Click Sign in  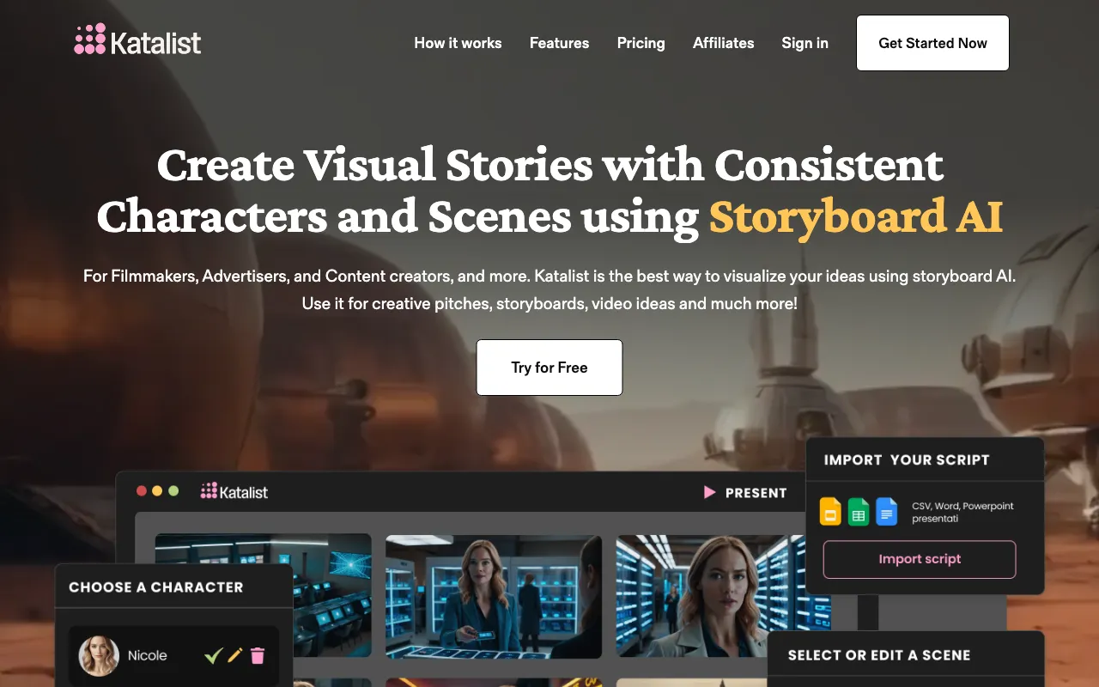pyautogui.click(x=805, y=43)
